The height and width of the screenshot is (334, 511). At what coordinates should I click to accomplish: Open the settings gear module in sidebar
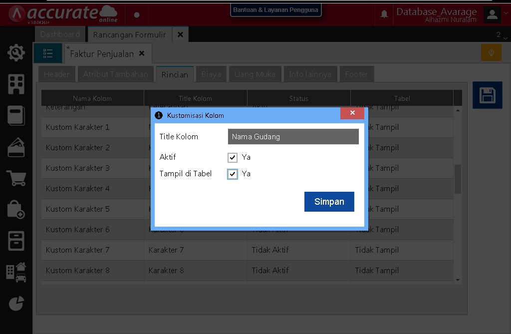coord(16,52)
